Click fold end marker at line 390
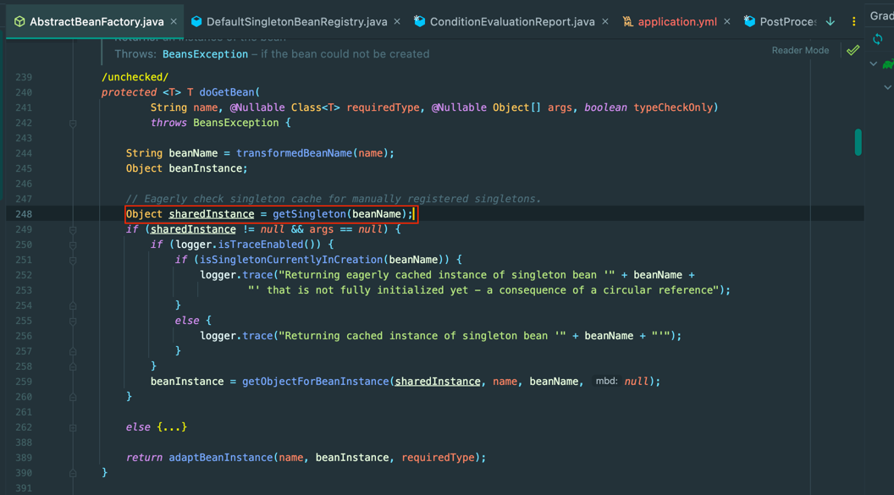 tap(73, 473)
